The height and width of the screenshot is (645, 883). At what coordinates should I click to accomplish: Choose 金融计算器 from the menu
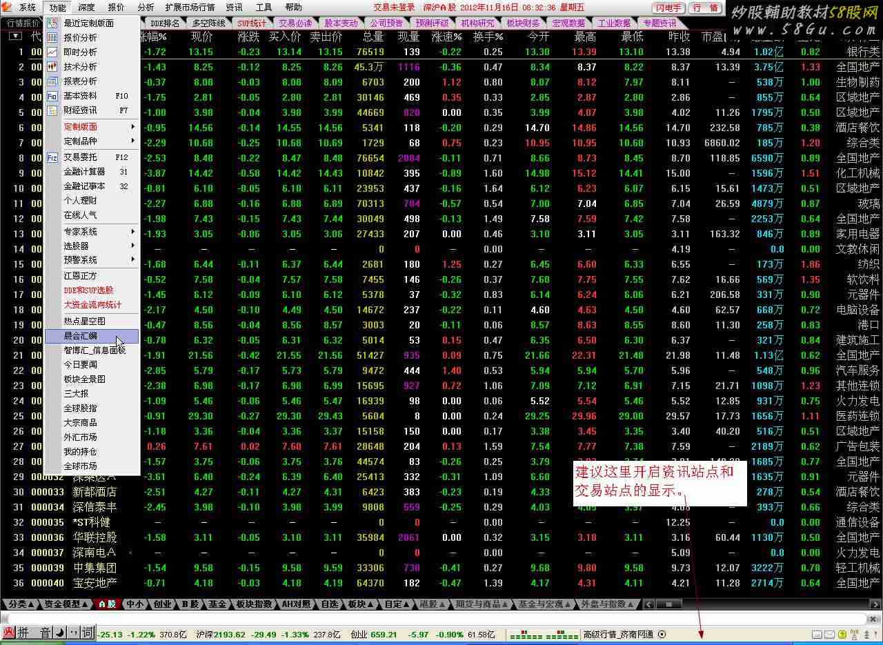[x=92, y=172]
